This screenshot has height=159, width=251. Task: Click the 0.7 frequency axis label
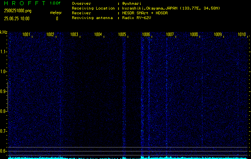click(3, 131)
